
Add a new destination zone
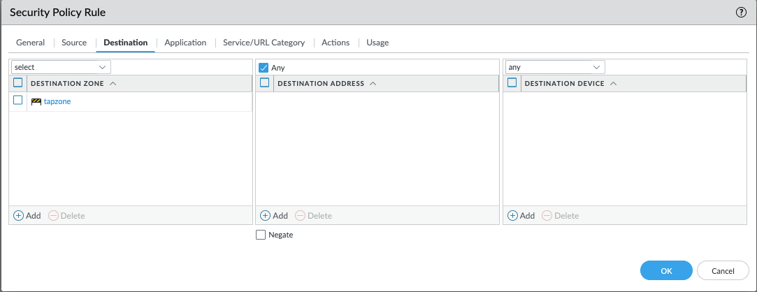tap(27, 216)
